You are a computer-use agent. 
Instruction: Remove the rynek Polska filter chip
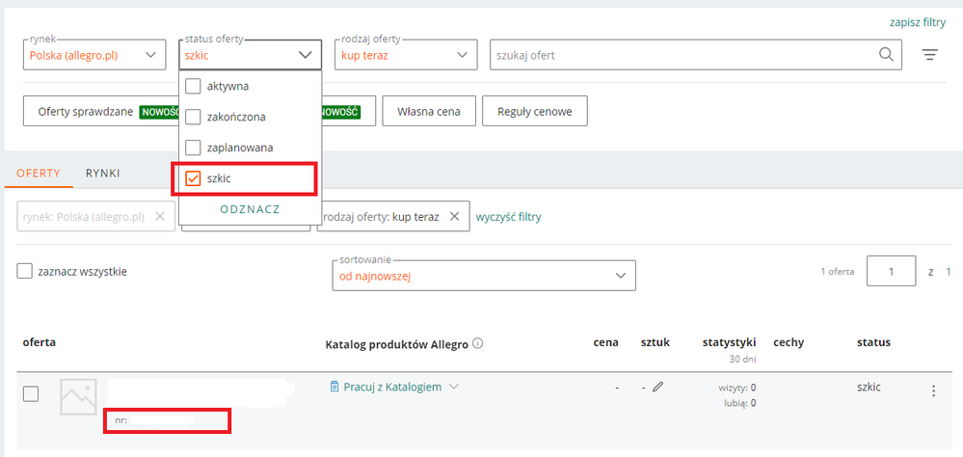coord(161,217)
